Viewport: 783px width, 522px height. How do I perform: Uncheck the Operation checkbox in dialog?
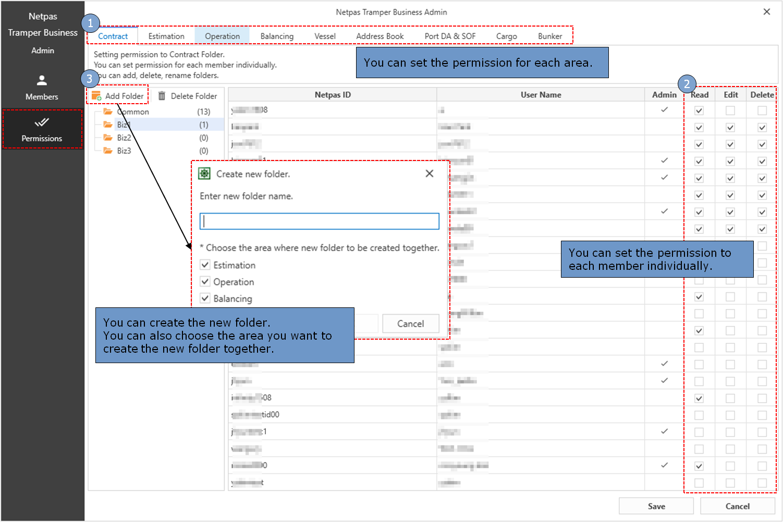[205, 281]
